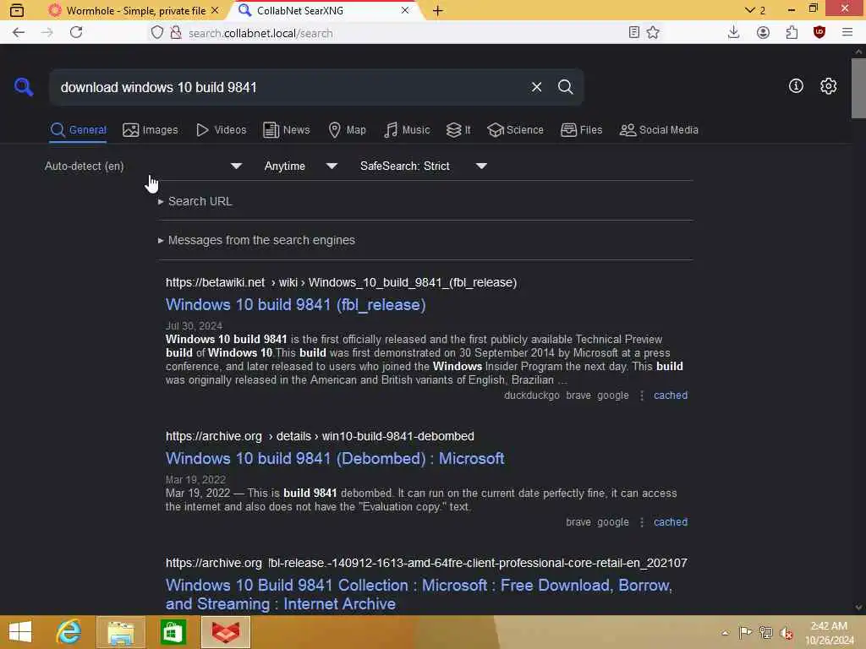
Task: Expand options dots on the betawiki result
Action: [641, 395]
